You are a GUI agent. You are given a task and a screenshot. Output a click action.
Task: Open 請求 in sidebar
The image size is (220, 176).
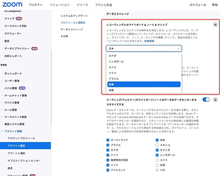(x=10, y=168)
